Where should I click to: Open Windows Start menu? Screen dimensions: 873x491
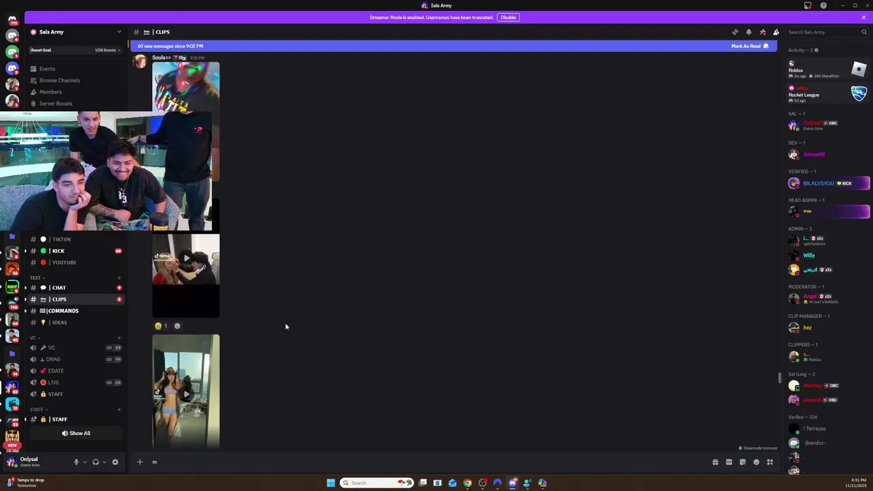coord(331,483)
